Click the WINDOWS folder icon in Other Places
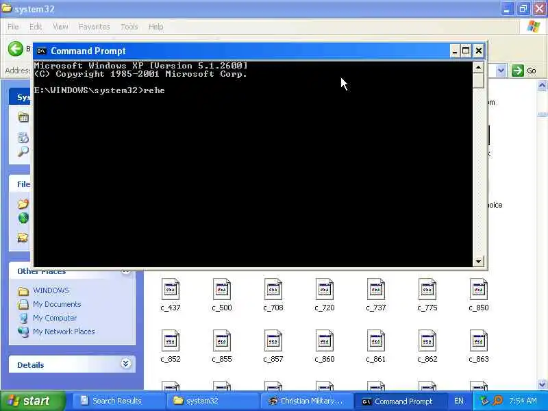This screenshot has width=548, height=411. pyautogui.click(x=23, y=290)
